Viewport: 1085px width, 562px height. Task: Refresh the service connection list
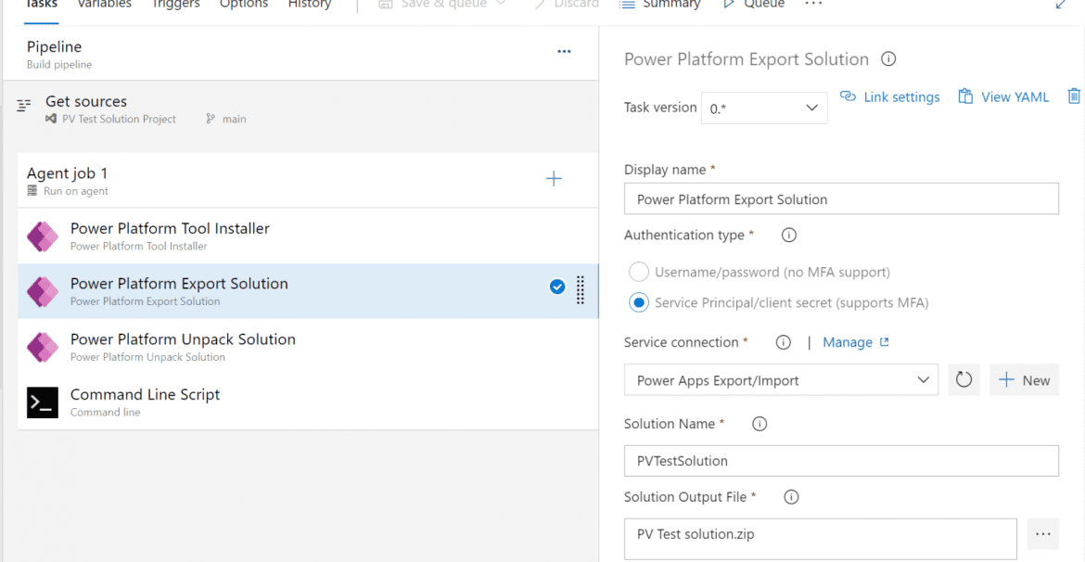pos(964,380)
